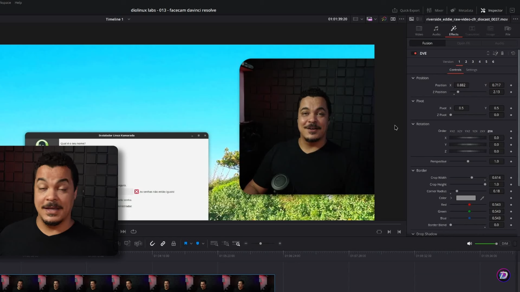Select YXZ rotation order
The image size is (520, 292).
pyautogui.click(x=467, y=131)
